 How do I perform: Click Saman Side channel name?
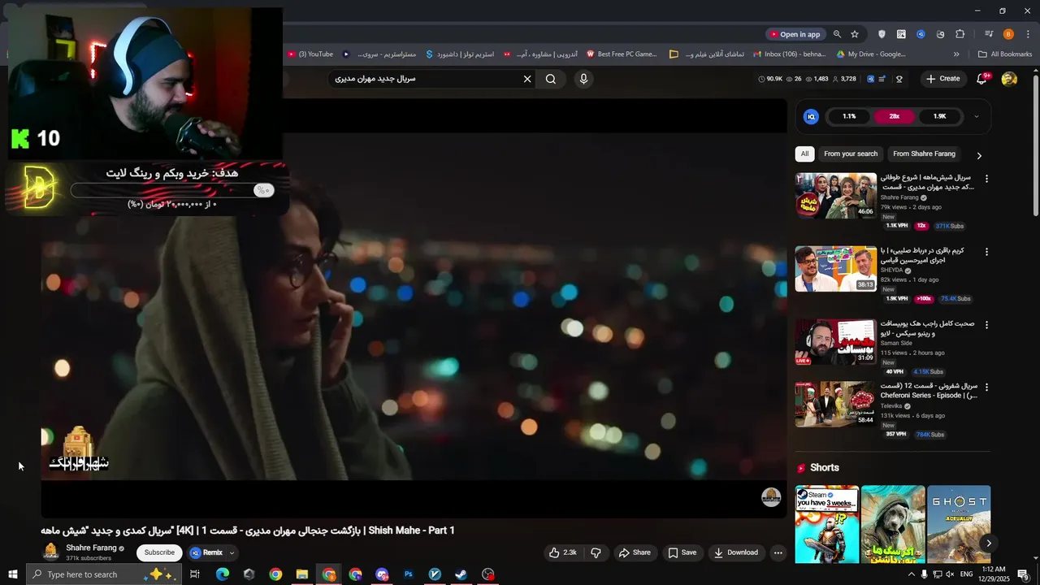[896, 343]
